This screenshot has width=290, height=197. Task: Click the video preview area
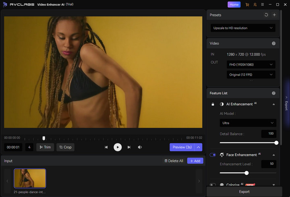103,72
